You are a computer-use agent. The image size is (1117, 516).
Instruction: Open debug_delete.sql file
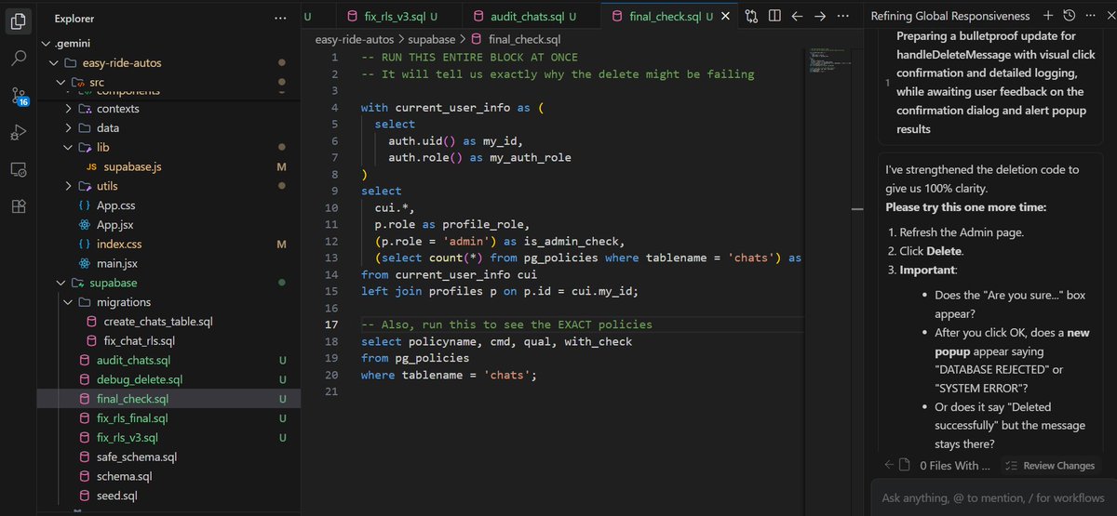click(139, 379)
